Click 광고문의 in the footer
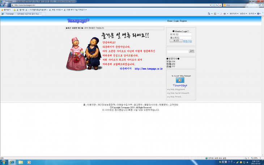Image resolution: width=264 pixels, height=165 pixels. pos(138,105)
